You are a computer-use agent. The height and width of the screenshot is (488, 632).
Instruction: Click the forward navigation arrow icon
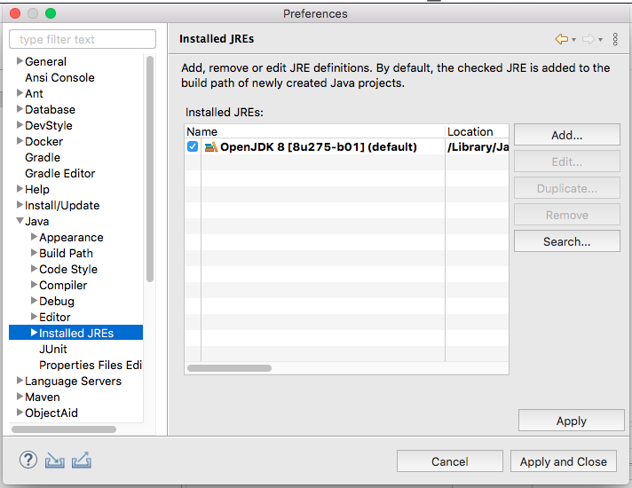coord(588,39)
